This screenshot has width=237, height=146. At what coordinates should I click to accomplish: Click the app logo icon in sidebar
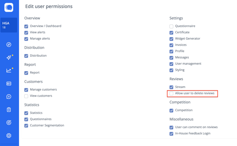(x=9, y=7)
